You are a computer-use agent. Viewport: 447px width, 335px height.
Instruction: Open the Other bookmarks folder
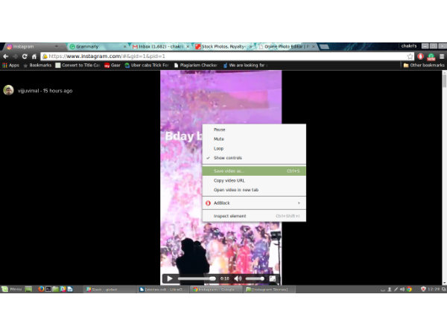click(423, 66)
